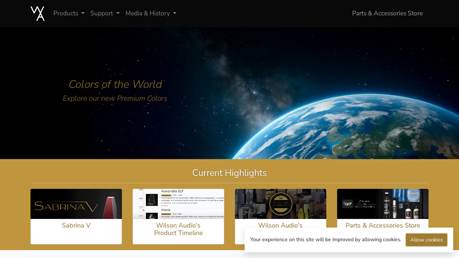459x258 pixels.
Task: Expand the Media & History dropdown
Action: pyautogui.click(x=150, y=13)
